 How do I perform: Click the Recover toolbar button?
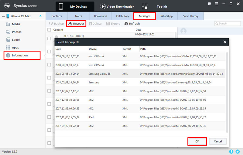pos(76,24)
